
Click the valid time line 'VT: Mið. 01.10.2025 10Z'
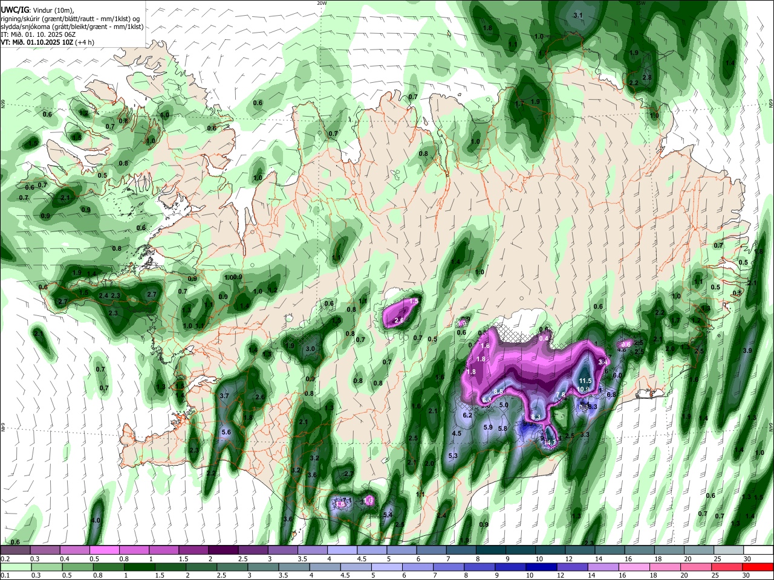[38, 42]
